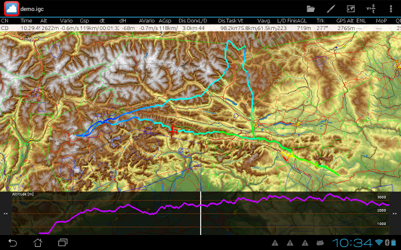Select the Trk column header
401x250 pixels.
pyautogui.click(x=320, y=20)
